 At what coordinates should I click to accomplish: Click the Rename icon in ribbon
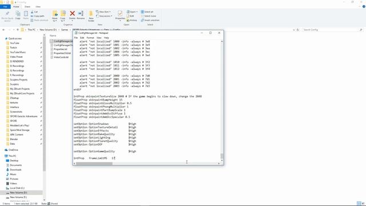click(81, 15)
